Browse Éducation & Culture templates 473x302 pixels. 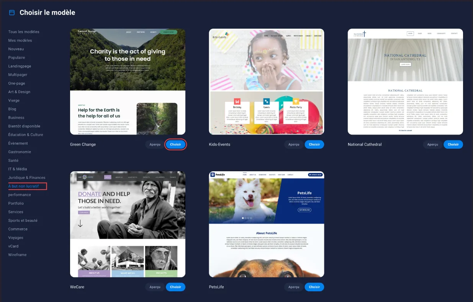[x=26, y=135]
